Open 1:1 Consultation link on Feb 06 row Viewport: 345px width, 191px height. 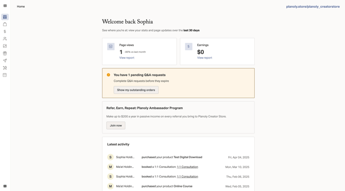tap(187, 177)
